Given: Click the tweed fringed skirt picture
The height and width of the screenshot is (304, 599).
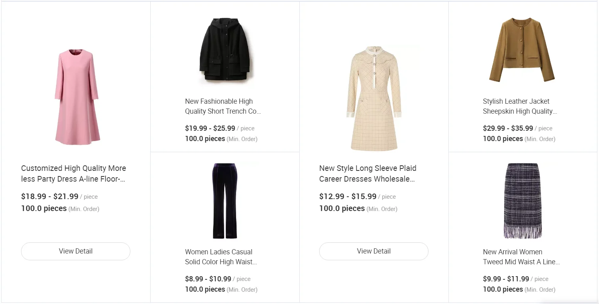Looking at the screenshot, I should tap(522, 201).
